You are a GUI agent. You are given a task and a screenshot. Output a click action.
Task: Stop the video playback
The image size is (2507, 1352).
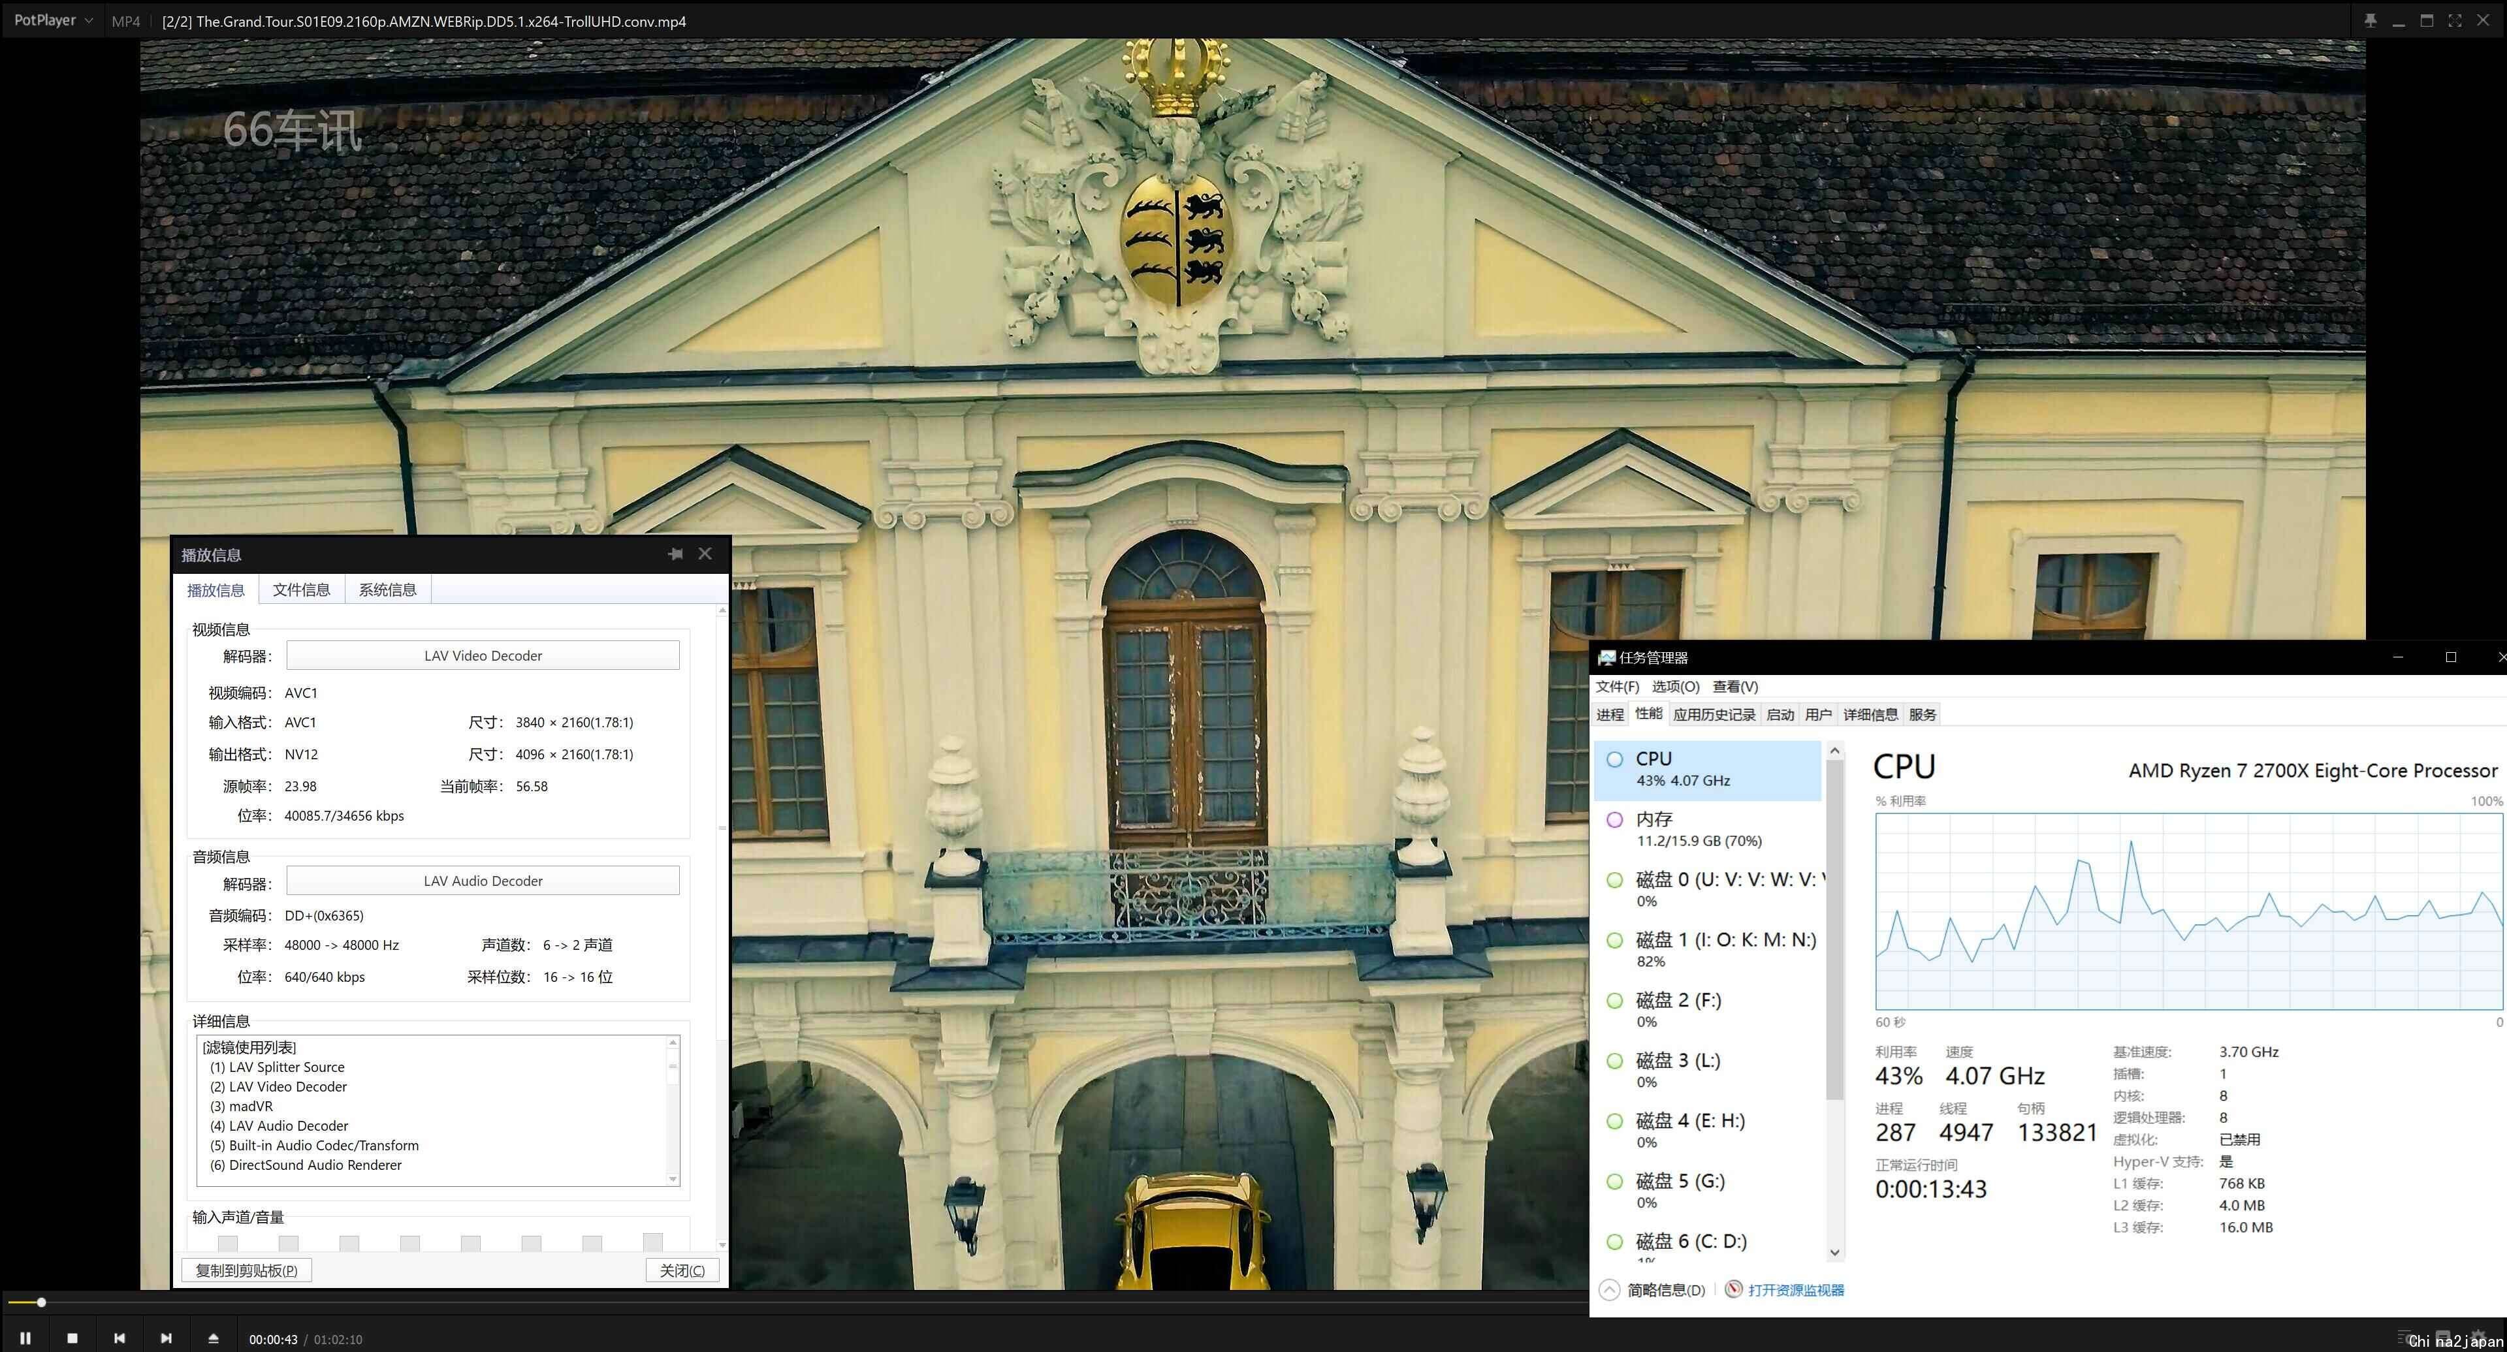[x=72, y=1338]
